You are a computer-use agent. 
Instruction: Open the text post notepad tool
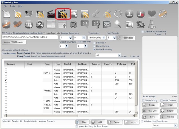pyautogui.click(x=6, y=14)
